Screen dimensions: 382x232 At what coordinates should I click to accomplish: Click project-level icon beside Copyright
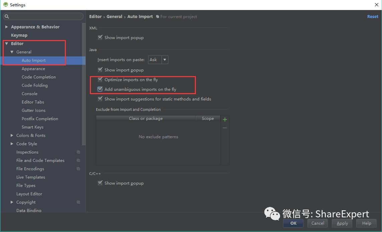click(x=78, y=202)
